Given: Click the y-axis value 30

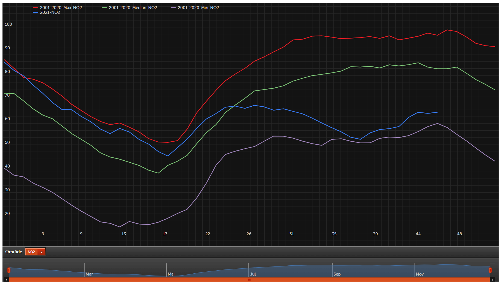Looking at the screenshot, I should (7, 190).
